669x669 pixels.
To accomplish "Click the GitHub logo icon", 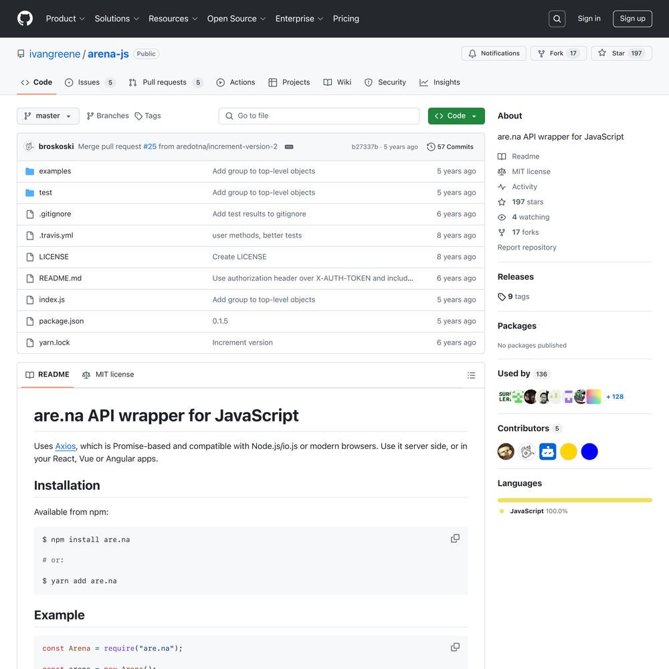I will pyautogui.click(x=25, y=19).
